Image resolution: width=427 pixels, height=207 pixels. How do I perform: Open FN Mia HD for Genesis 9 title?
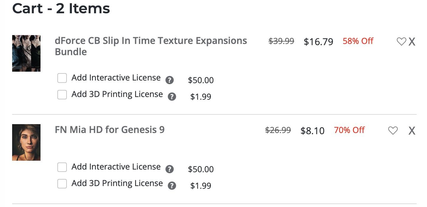[110, 130]
